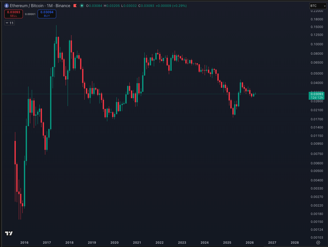Click the 0.01400 price axis label
This screenshot has width=328, height=247.
[317, 127]
